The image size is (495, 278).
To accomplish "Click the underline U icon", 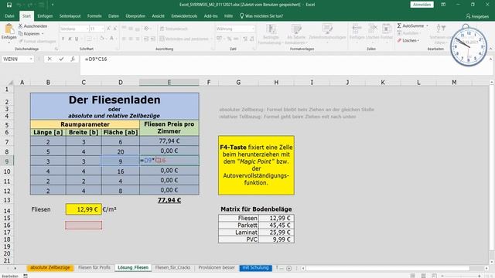I will click(x=77, y=39).
